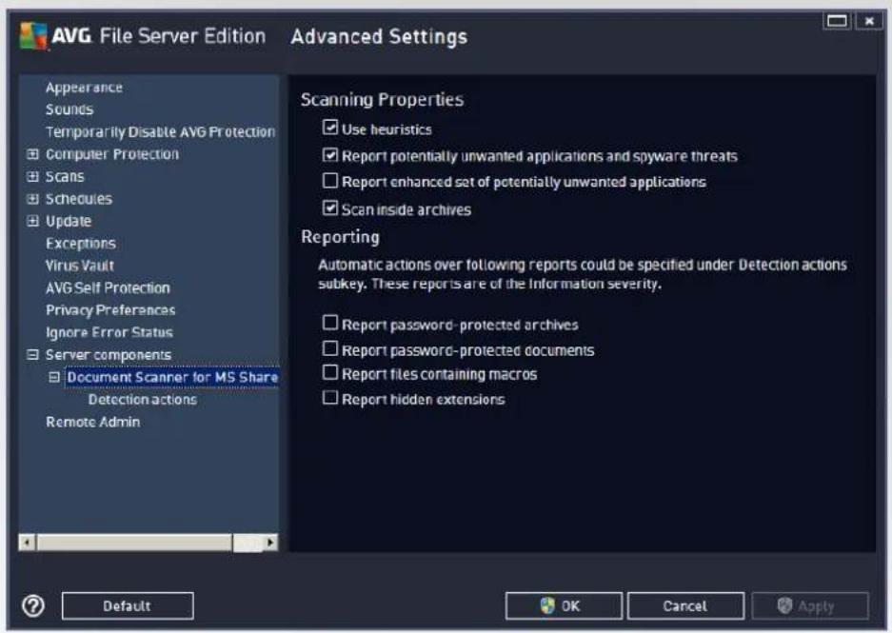Open Virus Vault settings
Screen dimensions: 892x633
[80, 266]
